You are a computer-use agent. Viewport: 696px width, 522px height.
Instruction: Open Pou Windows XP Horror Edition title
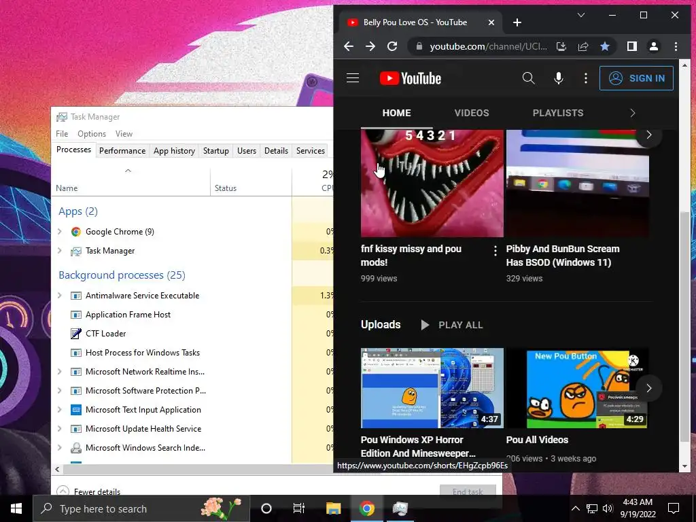point(418,446)
